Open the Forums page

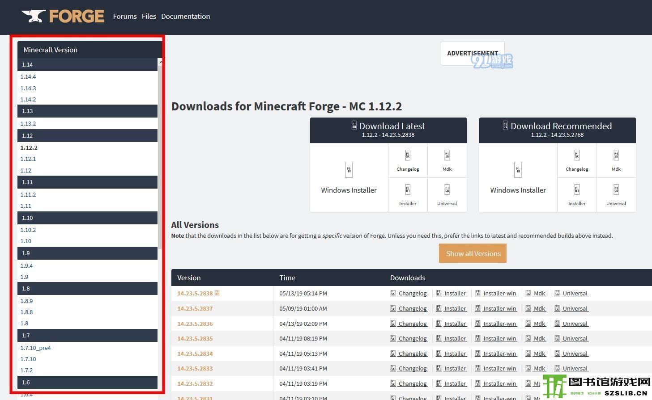[125, 16]
